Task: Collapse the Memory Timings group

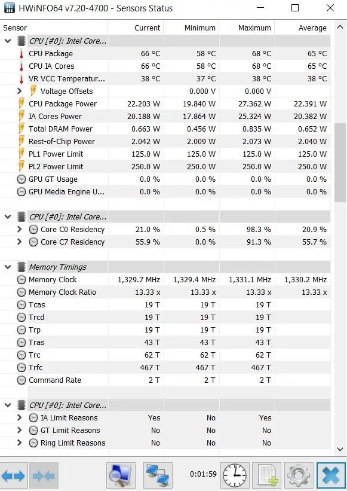Action: (x=8, y=267)
